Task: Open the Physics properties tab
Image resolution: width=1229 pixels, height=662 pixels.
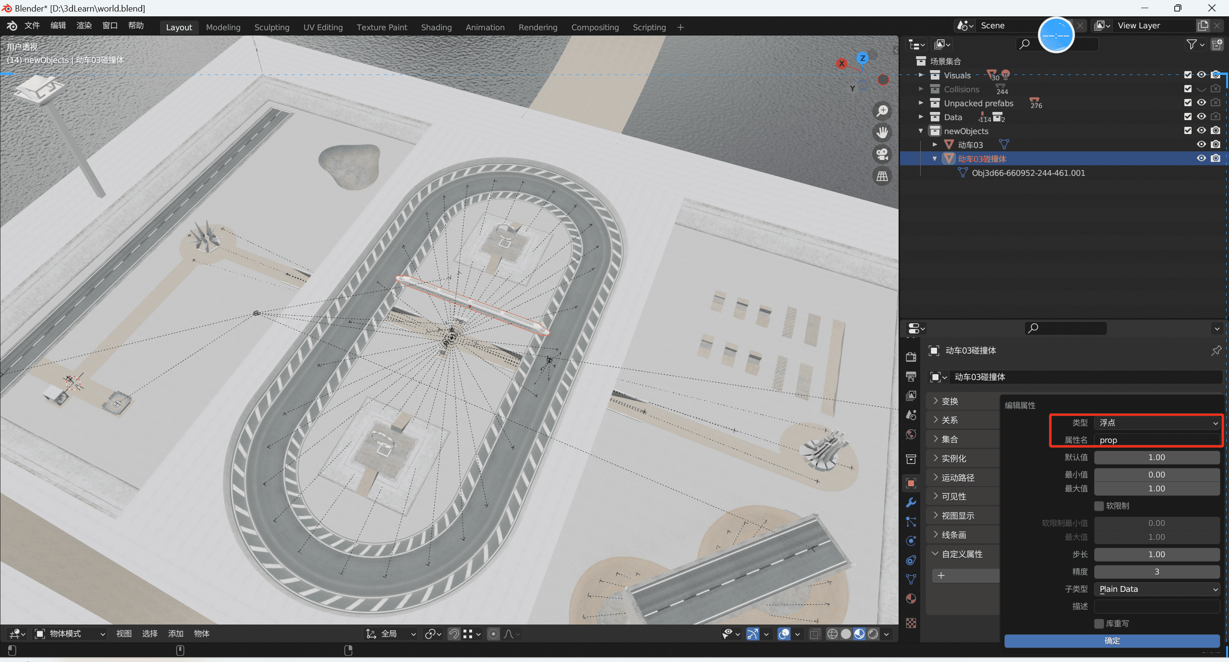Action: point(911,541)
